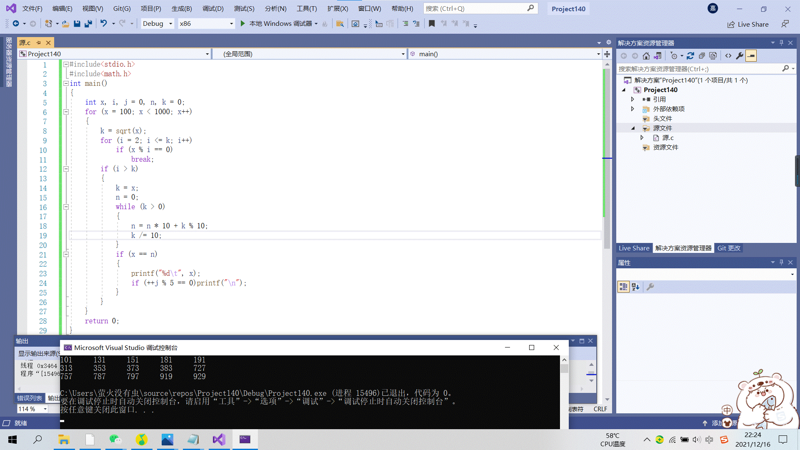Toggle the preview selected items button
Image resolution: width=800 pixels, height=450 pixels.
click(x=751, y=56)
